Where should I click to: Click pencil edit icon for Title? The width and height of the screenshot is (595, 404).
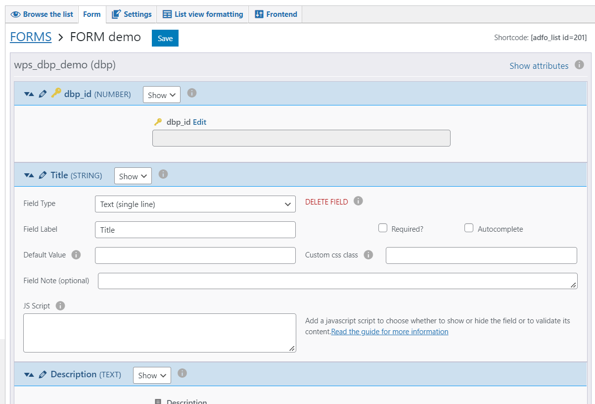click(43, 175)
